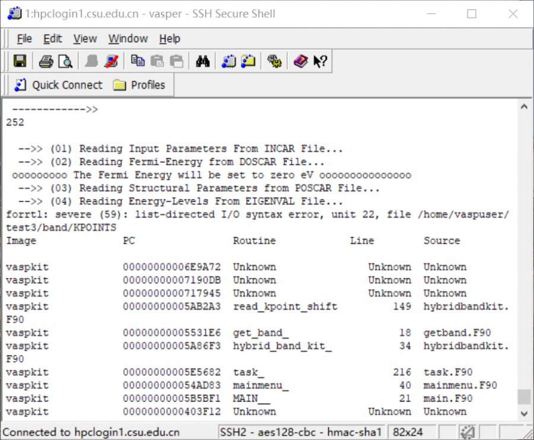This screenshot has height=440, width=534.
Task: Click 'get_band_' routine name
Action: 260,333
